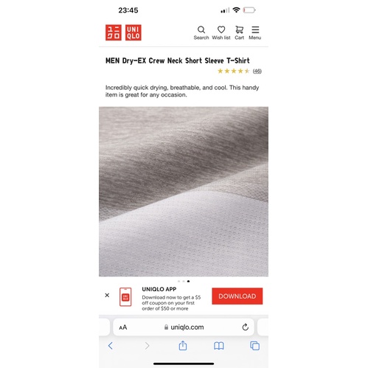This screenshot has width=368, height=368.
Task: View the 46 reviews link
Action: 257,71
